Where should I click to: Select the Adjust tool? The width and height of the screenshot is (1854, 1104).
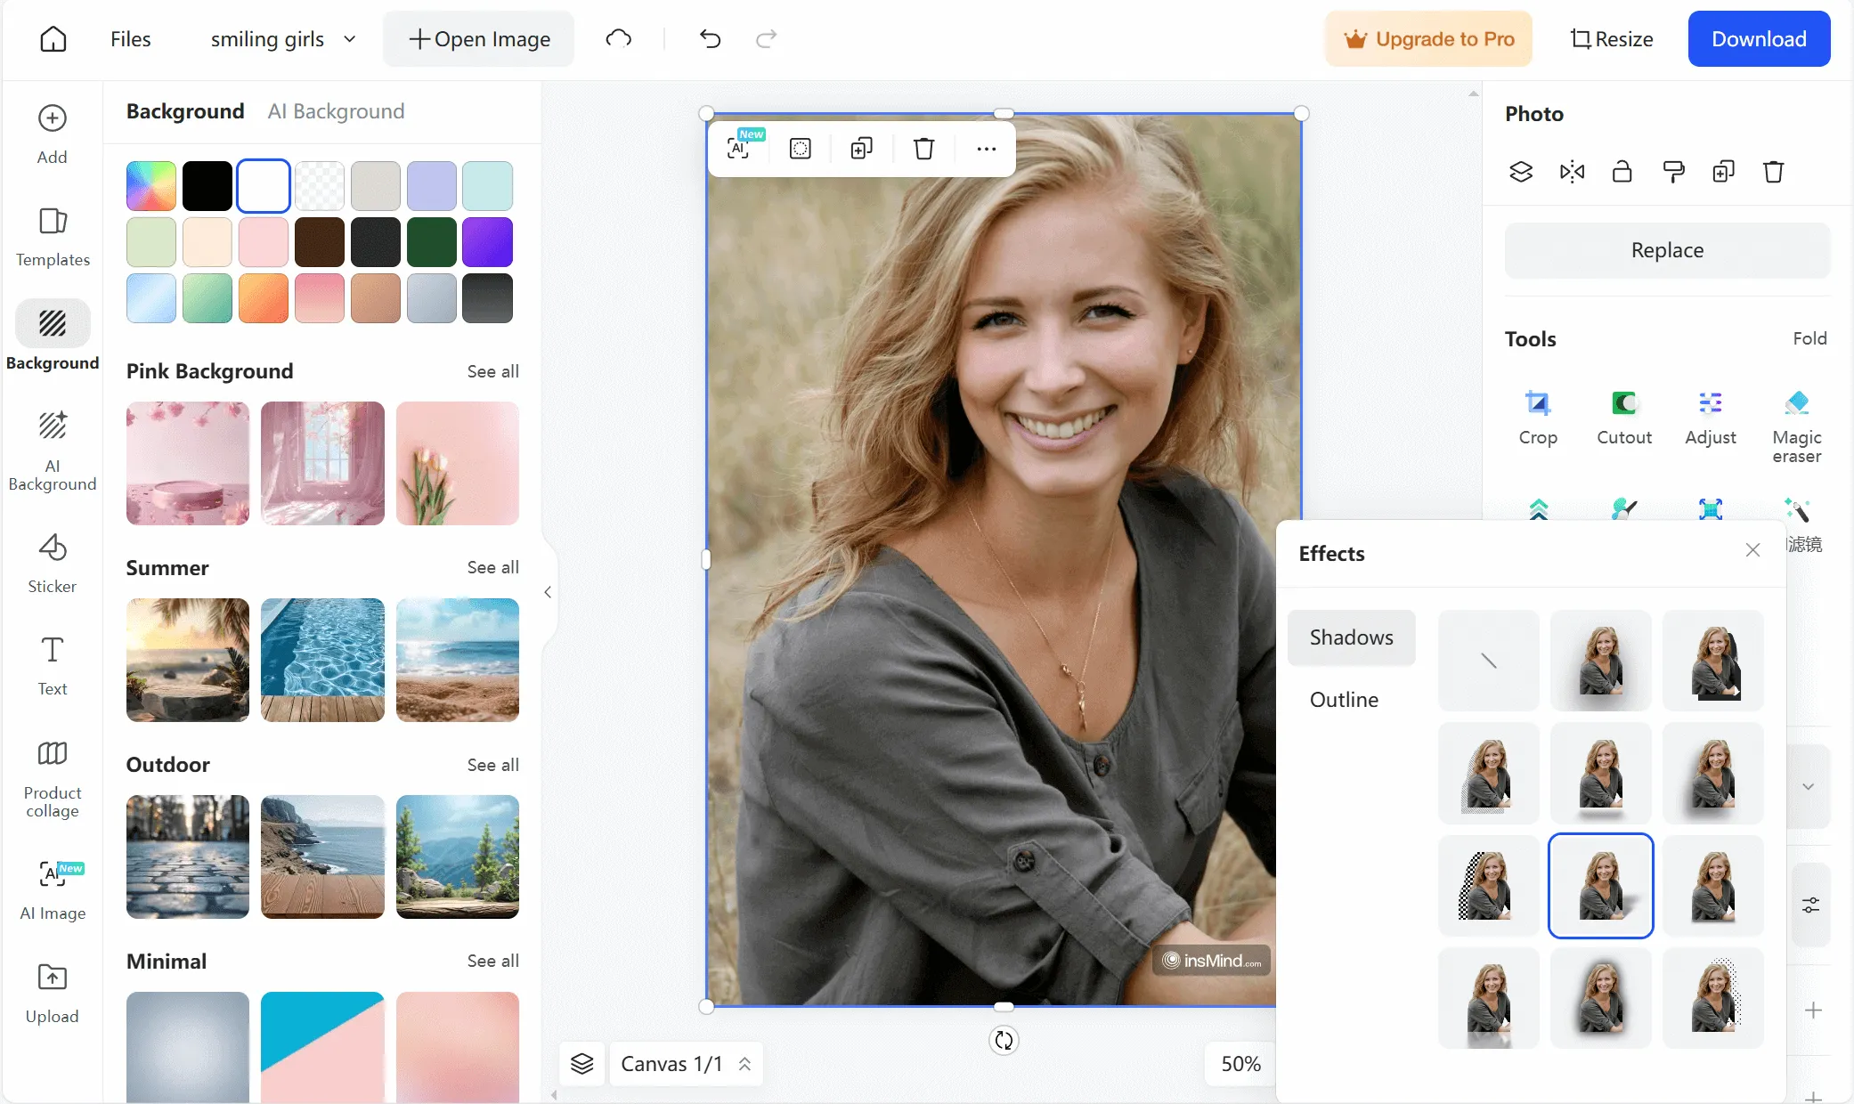tap(1711, 414)
